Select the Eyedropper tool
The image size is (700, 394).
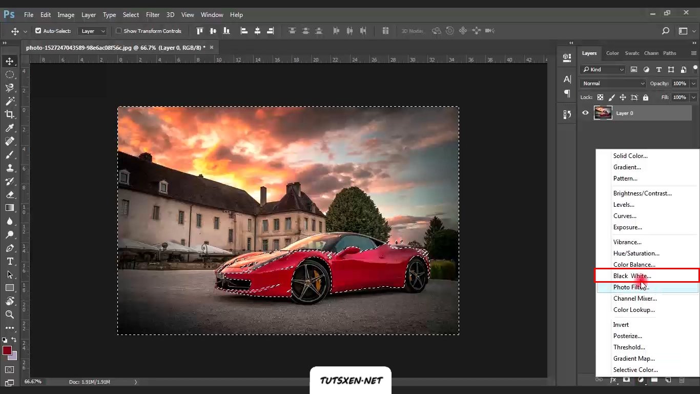(x=10, y=128)
